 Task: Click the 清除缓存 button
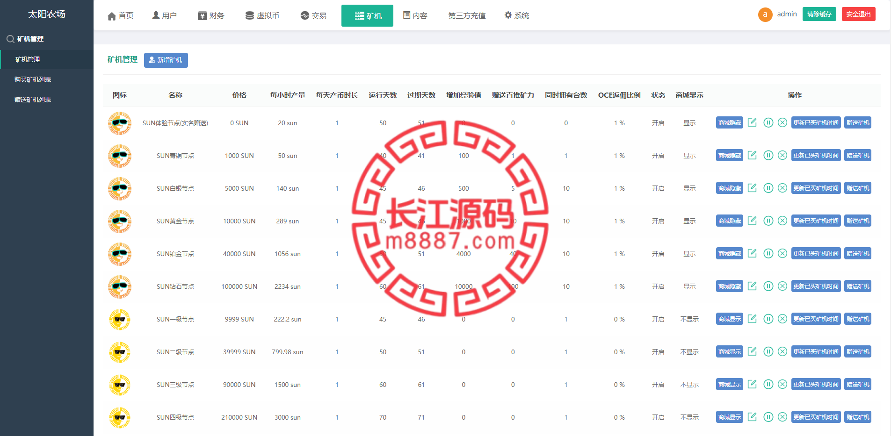[819, 14]
